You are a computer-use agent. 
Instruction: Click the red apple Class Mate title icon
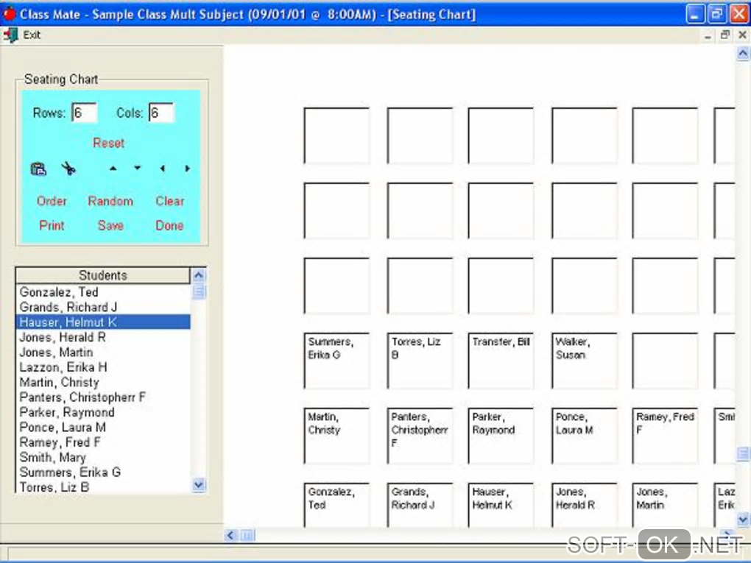[x=9, y=14]
